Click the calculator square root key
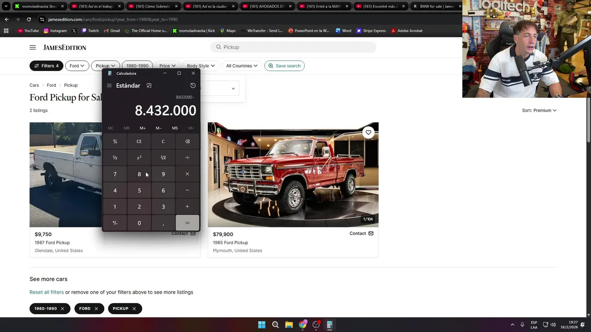Image resolution: width=591 pixels, height=332 pixels. coord(163,158)
